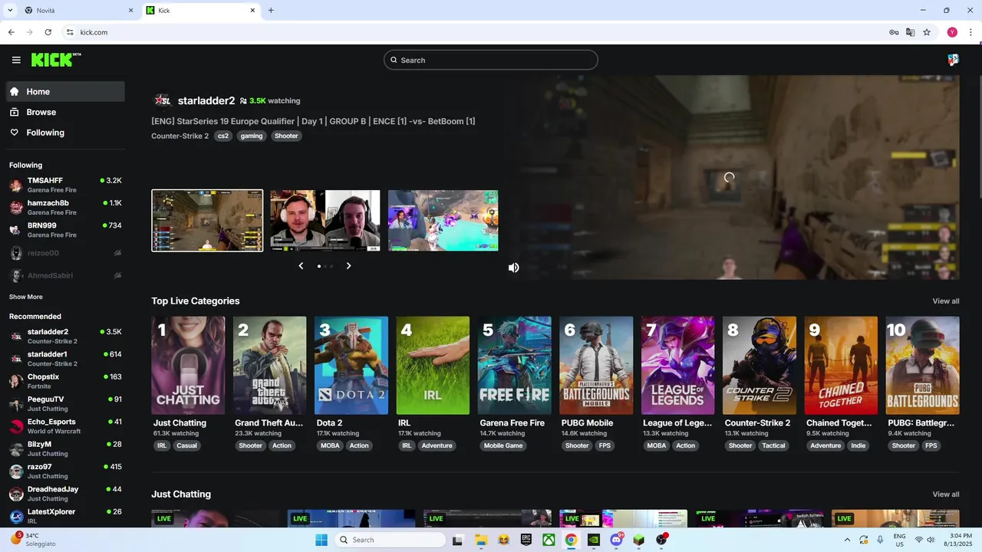Open recommended channel LatestXplorer
Screen dimensions: 982x552
pyautogui.click(x=65, y=516)
